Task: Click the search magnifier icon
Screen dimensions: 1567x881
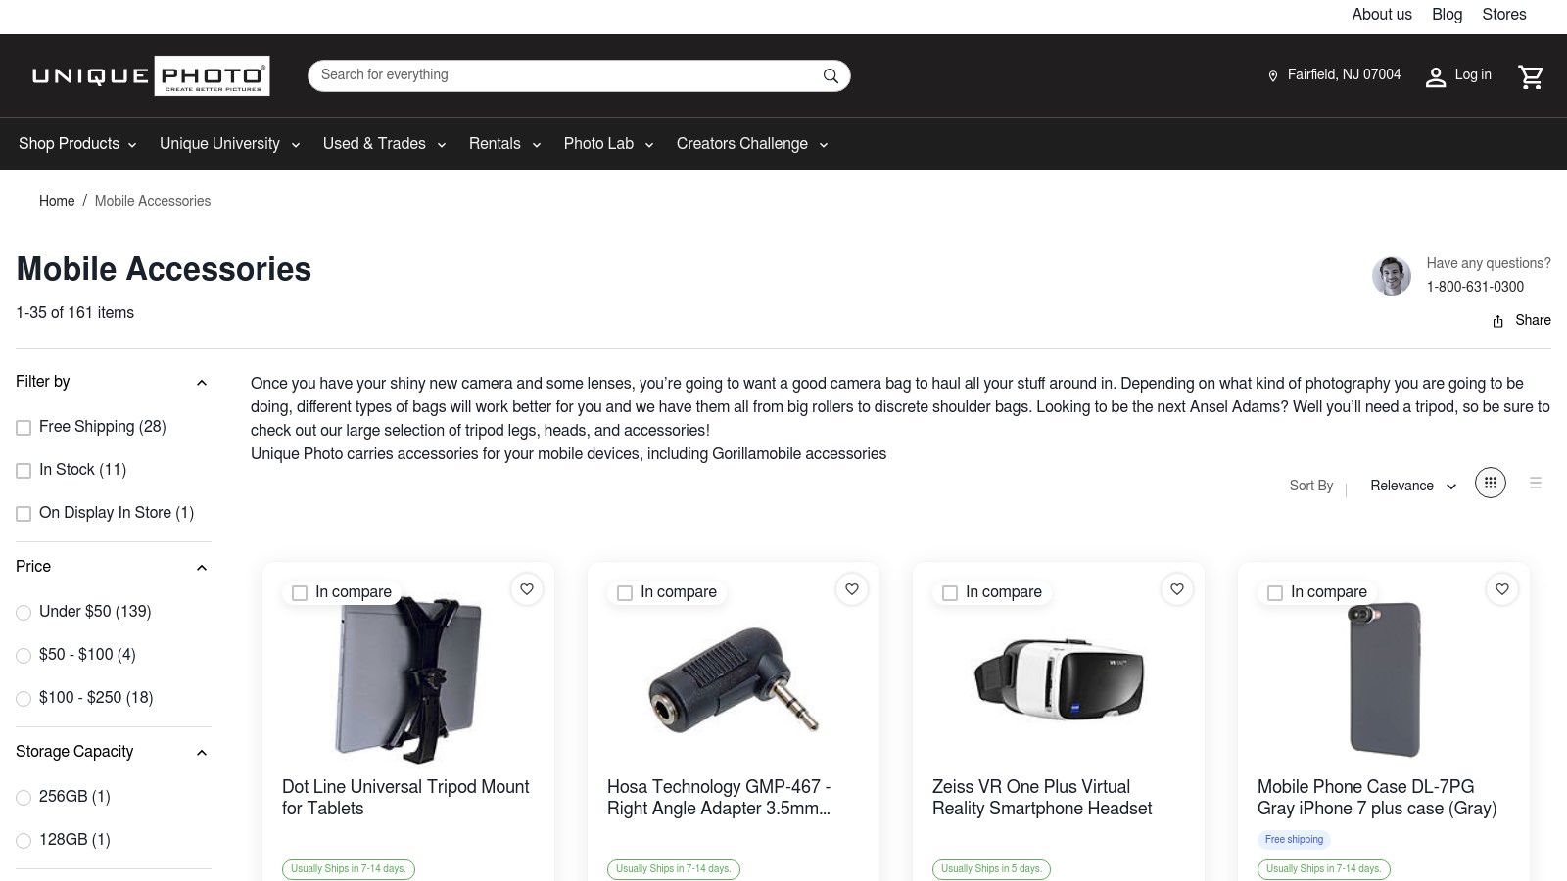Action: point(831,76)
